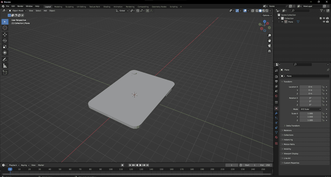331x177 pixels.
Task: Open the Object Mode dropdown
Action: pyautogui.click(x=18, y=11)
